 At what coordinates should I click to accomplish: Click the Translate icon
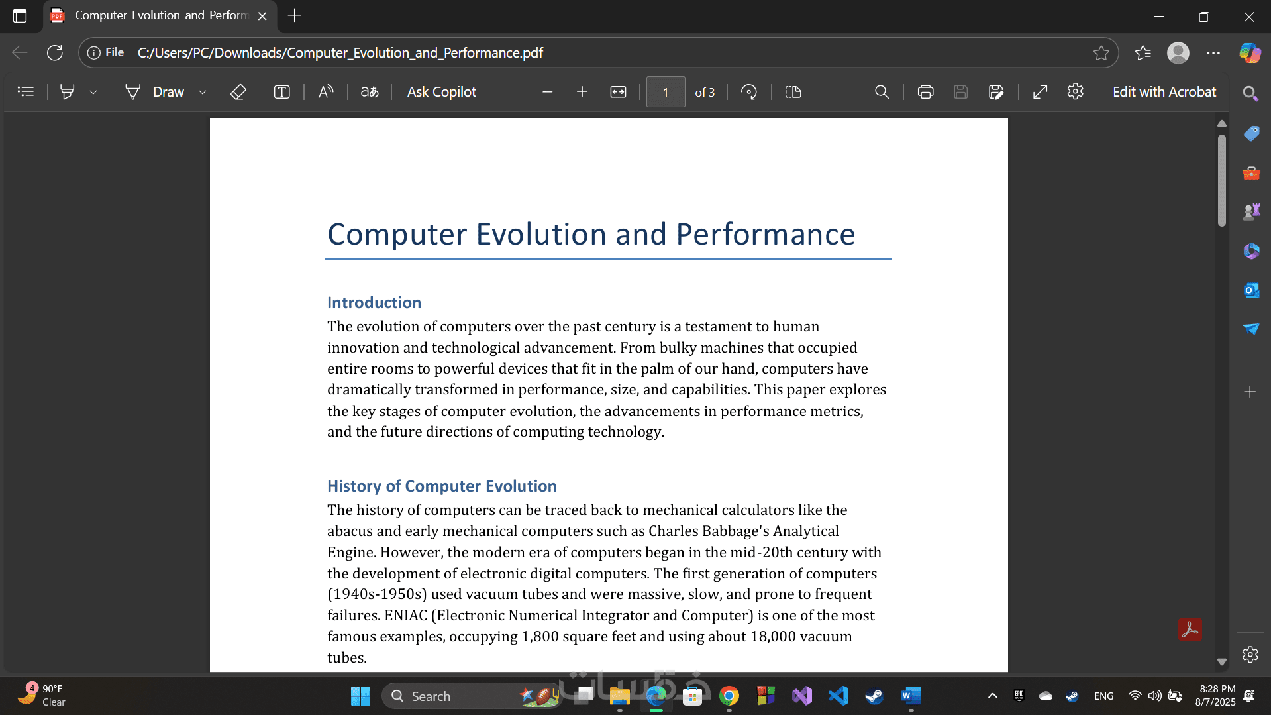pos(370,92)
